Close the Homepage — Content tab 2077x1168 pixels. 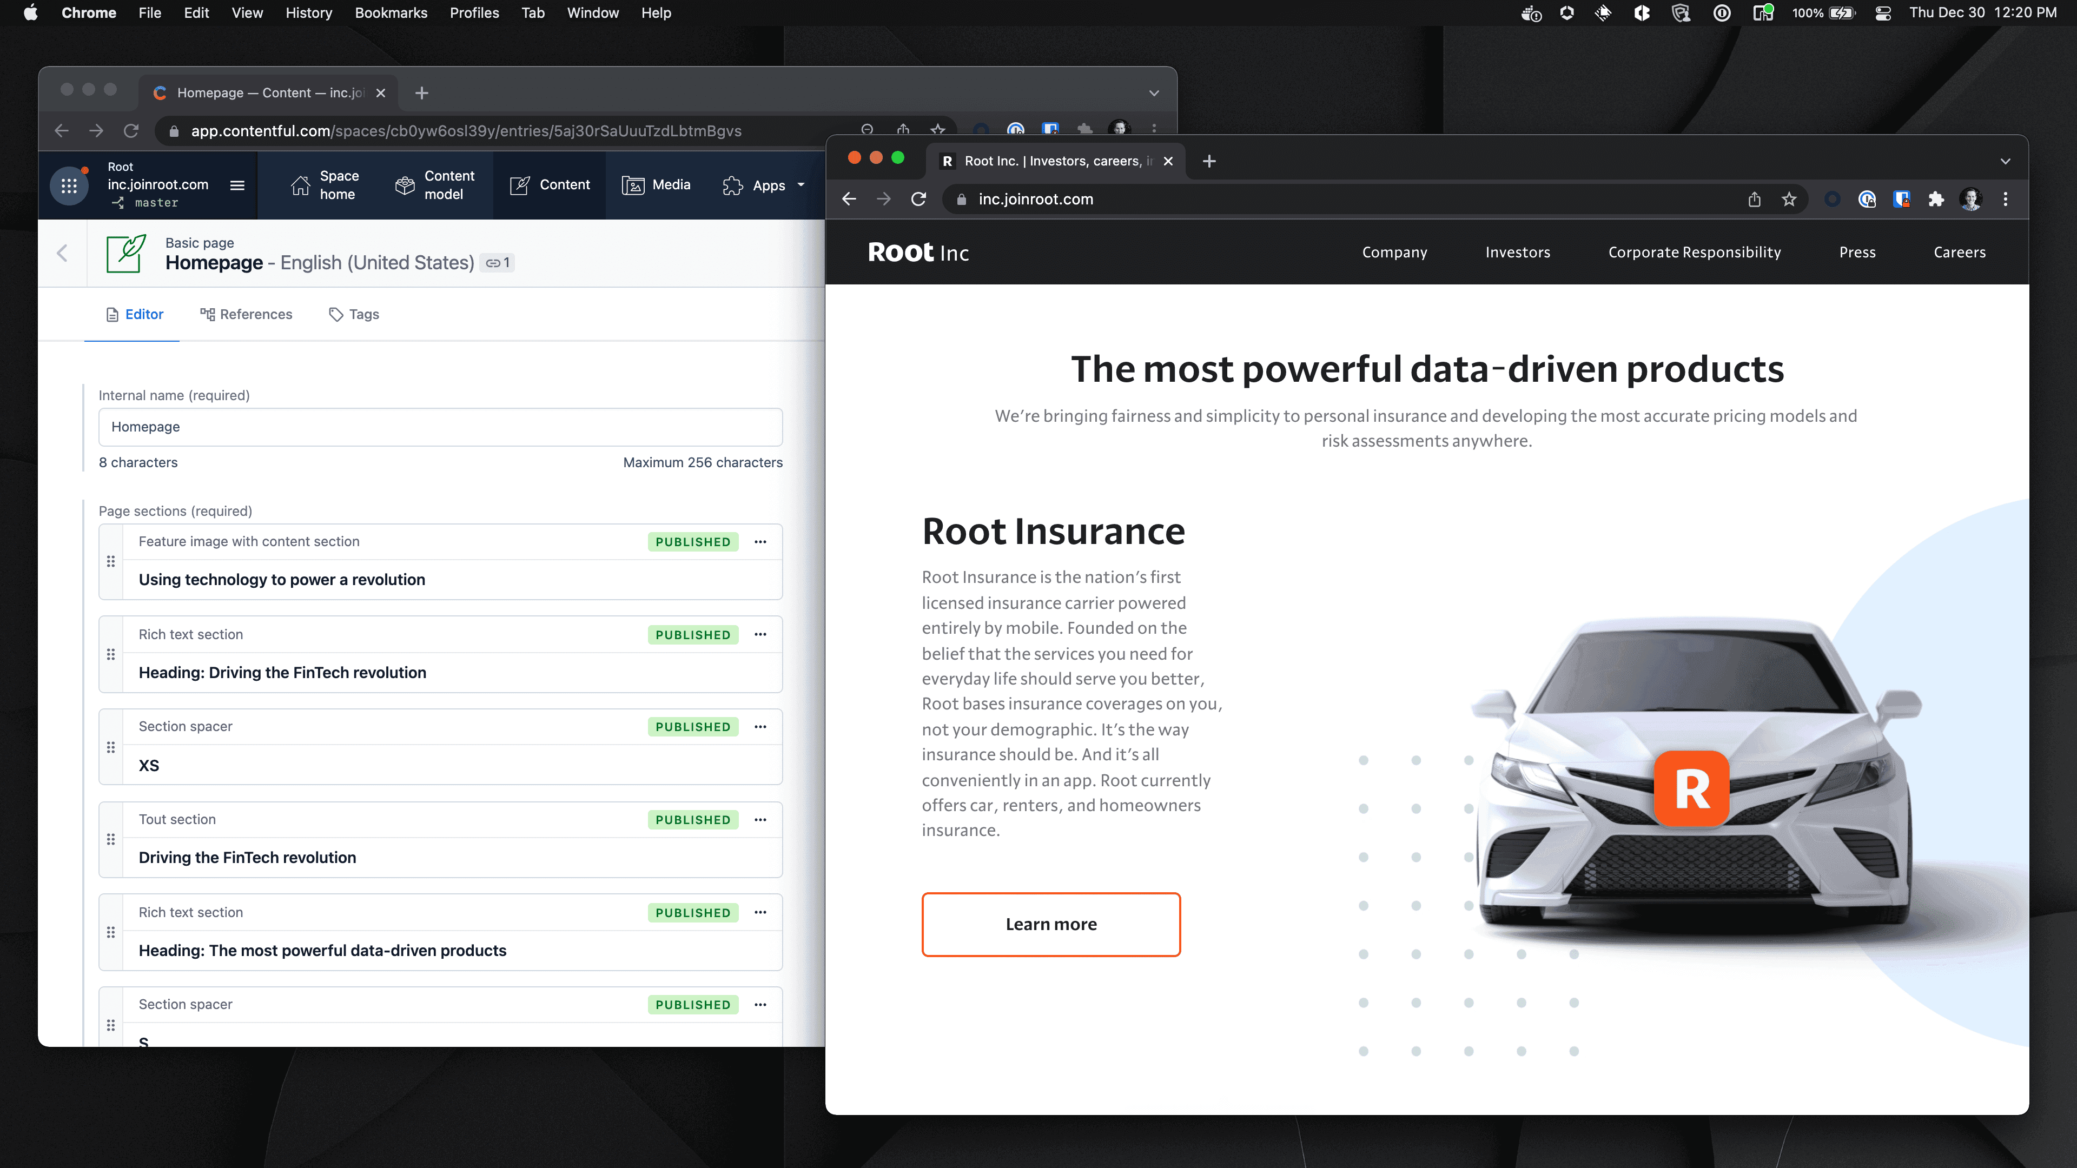click(381, 92)
